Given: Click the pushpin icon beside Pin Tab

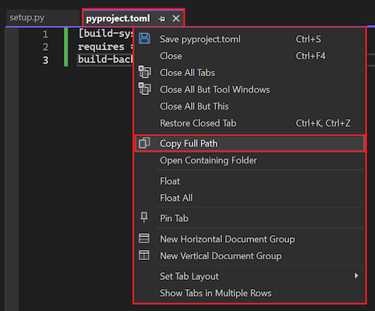Looking at the screenshot, I should [x=144, y=217].
